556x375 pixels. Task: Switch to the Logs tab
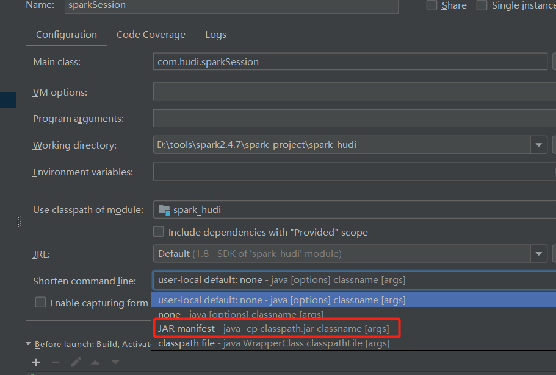[x=215, y=35]
